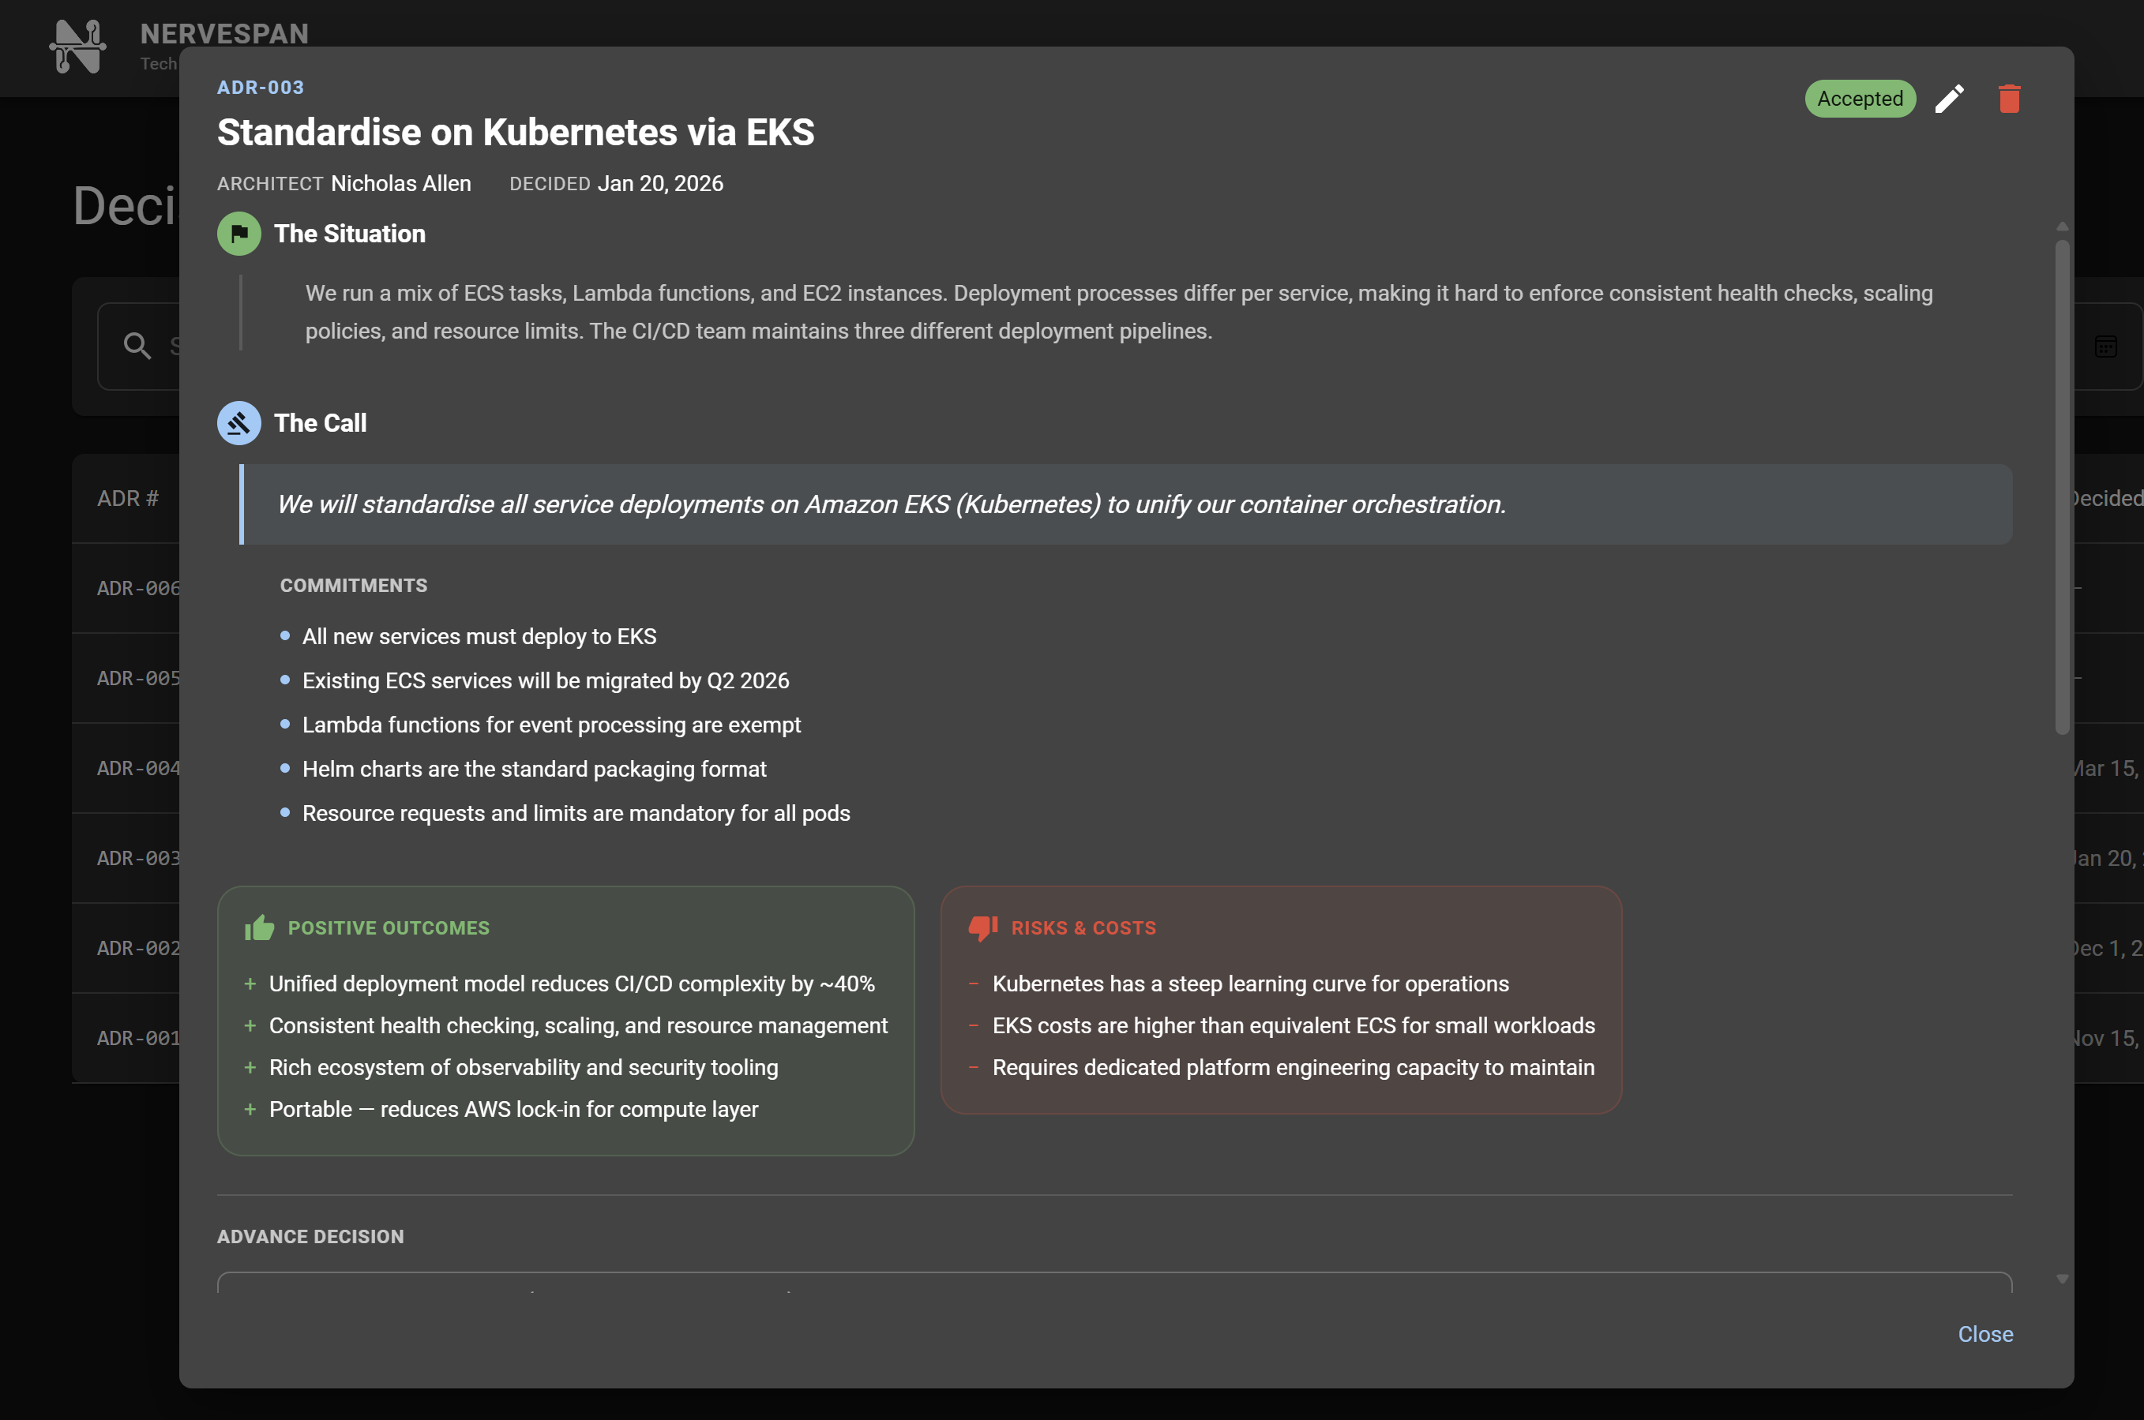Click the red trash delete icon

coord(2009,99)
